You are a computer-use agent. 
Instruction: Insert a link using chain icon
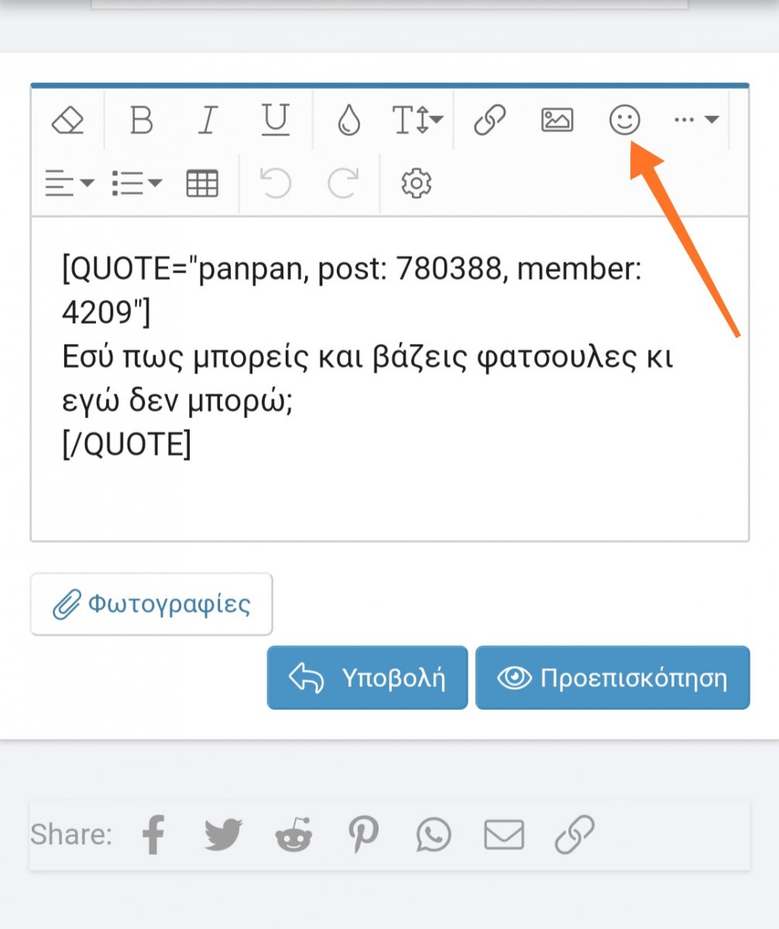489,121
